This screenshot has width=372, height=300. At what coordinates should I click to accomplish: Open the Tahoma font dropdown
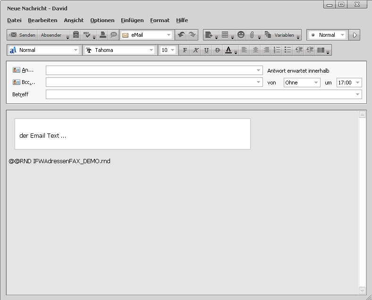[x=152, y=50]
